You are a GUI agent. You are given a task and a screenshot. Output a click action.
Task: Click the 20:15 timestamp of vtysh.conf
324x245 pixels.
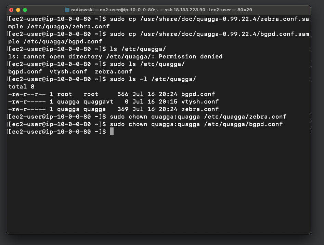[168, 101]
